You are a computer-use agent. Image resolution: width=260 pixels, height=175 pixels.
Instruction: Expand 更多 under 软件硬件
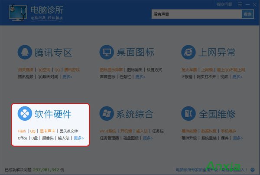(78, 138)
